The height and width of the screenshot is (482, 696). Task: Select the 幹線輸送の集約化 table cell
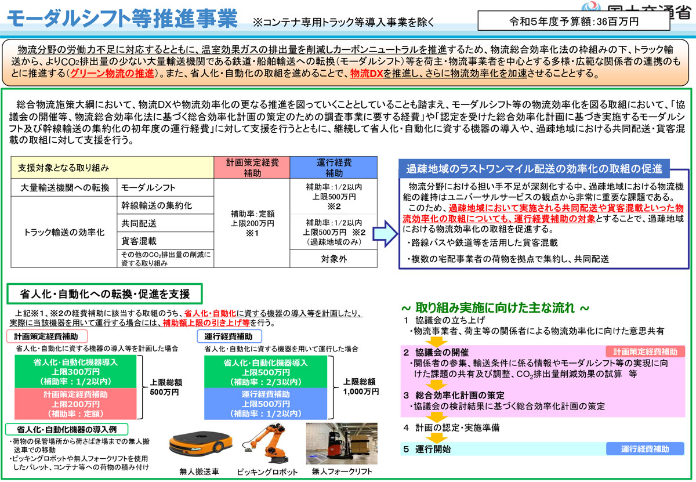[166, 206]
